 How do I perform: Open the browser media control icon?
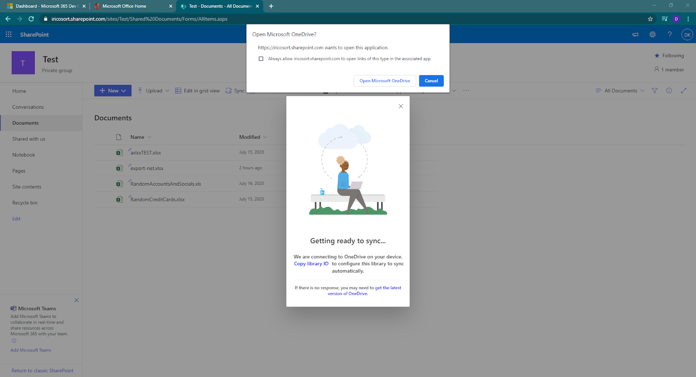[664, 19]
